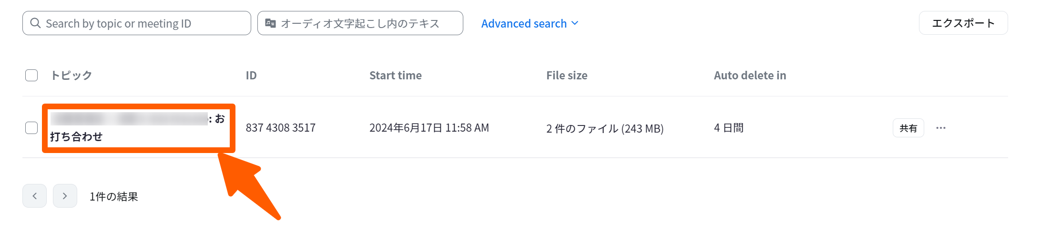Viewport: 1041px width, 230px height.
Task: Click the audio transcript icon in the text filter
Action: pyautogui.click(x=270, y=23)
